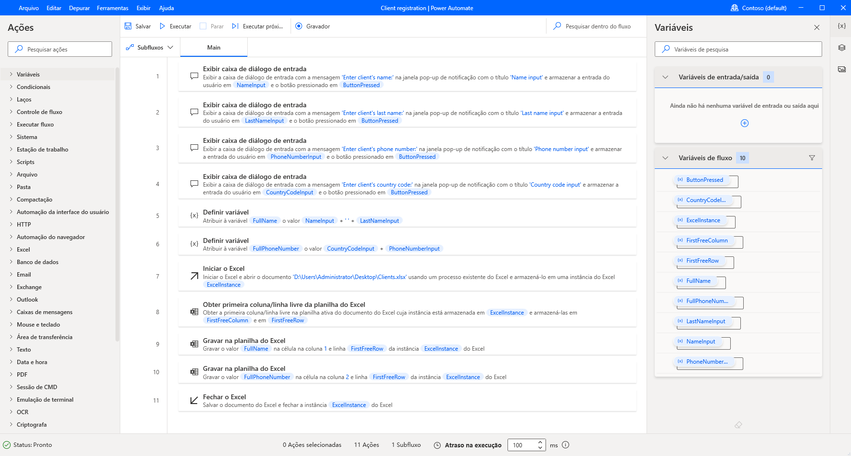Click the delay value input field
Image resolution: width=851 pixels, height=456 pixels.
click(x=523, y=445)
